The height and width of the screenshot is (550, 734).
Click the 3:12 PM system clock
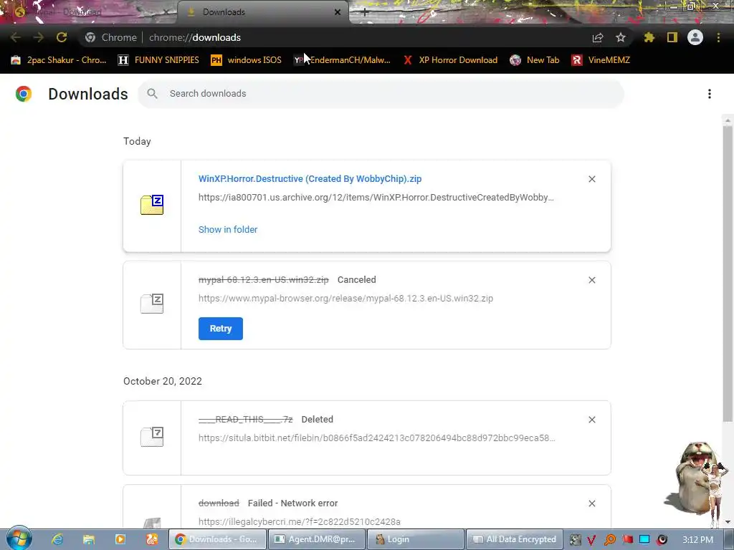(x=698, y=540)
